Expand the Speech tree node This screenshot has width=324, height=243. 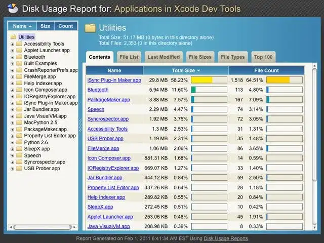coord(12,156)
